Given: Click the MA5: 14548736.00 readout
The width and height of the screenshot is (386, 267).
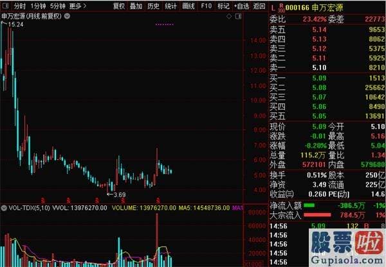Looking at the screenshot, I should pyautogui.click(x=204, y=208).
